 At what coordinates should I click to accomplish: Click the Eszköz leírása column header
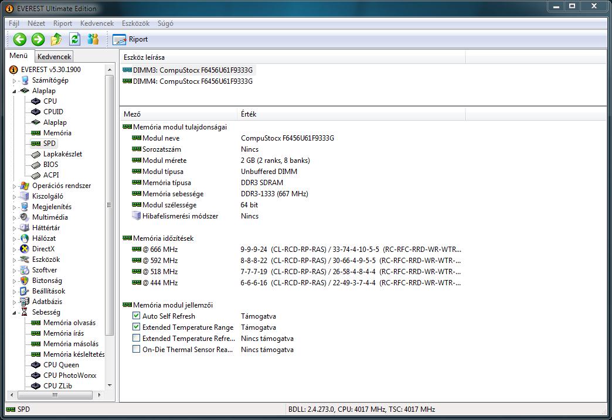[293, 57]
